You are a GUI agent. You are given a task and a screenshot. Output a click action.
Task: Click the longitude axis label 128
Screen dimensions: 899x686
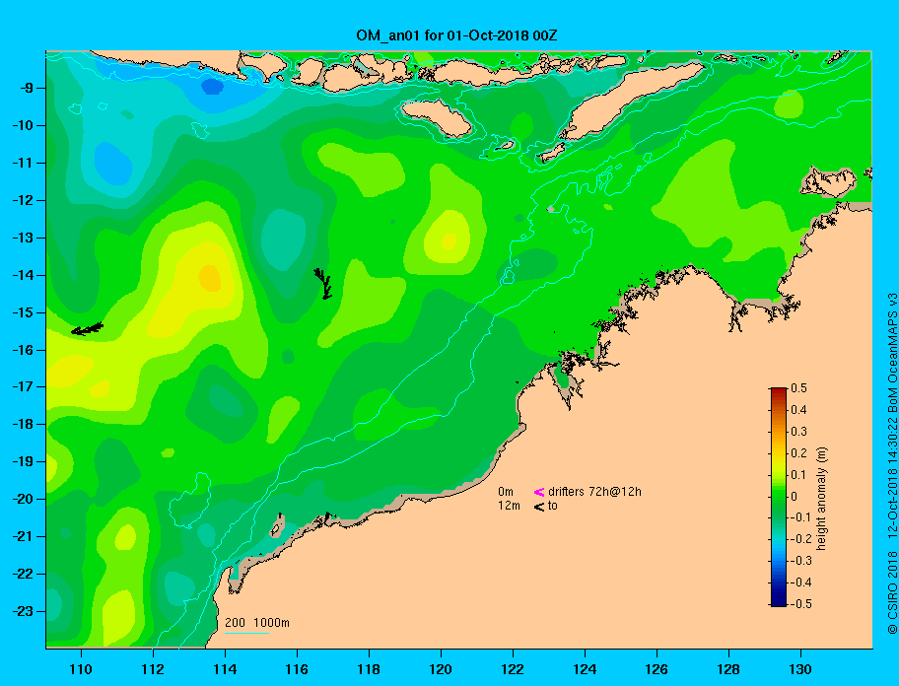click(x=728, y=669)
